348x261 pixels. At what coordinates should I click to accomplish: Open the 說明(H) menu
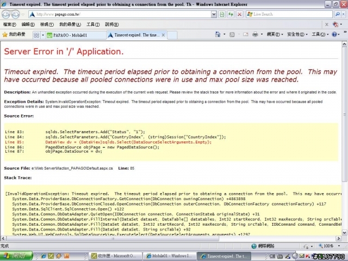[x=111, y=24]
